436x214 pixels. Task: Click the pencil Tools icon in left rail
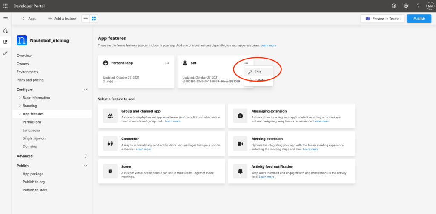tap(6, 53)
